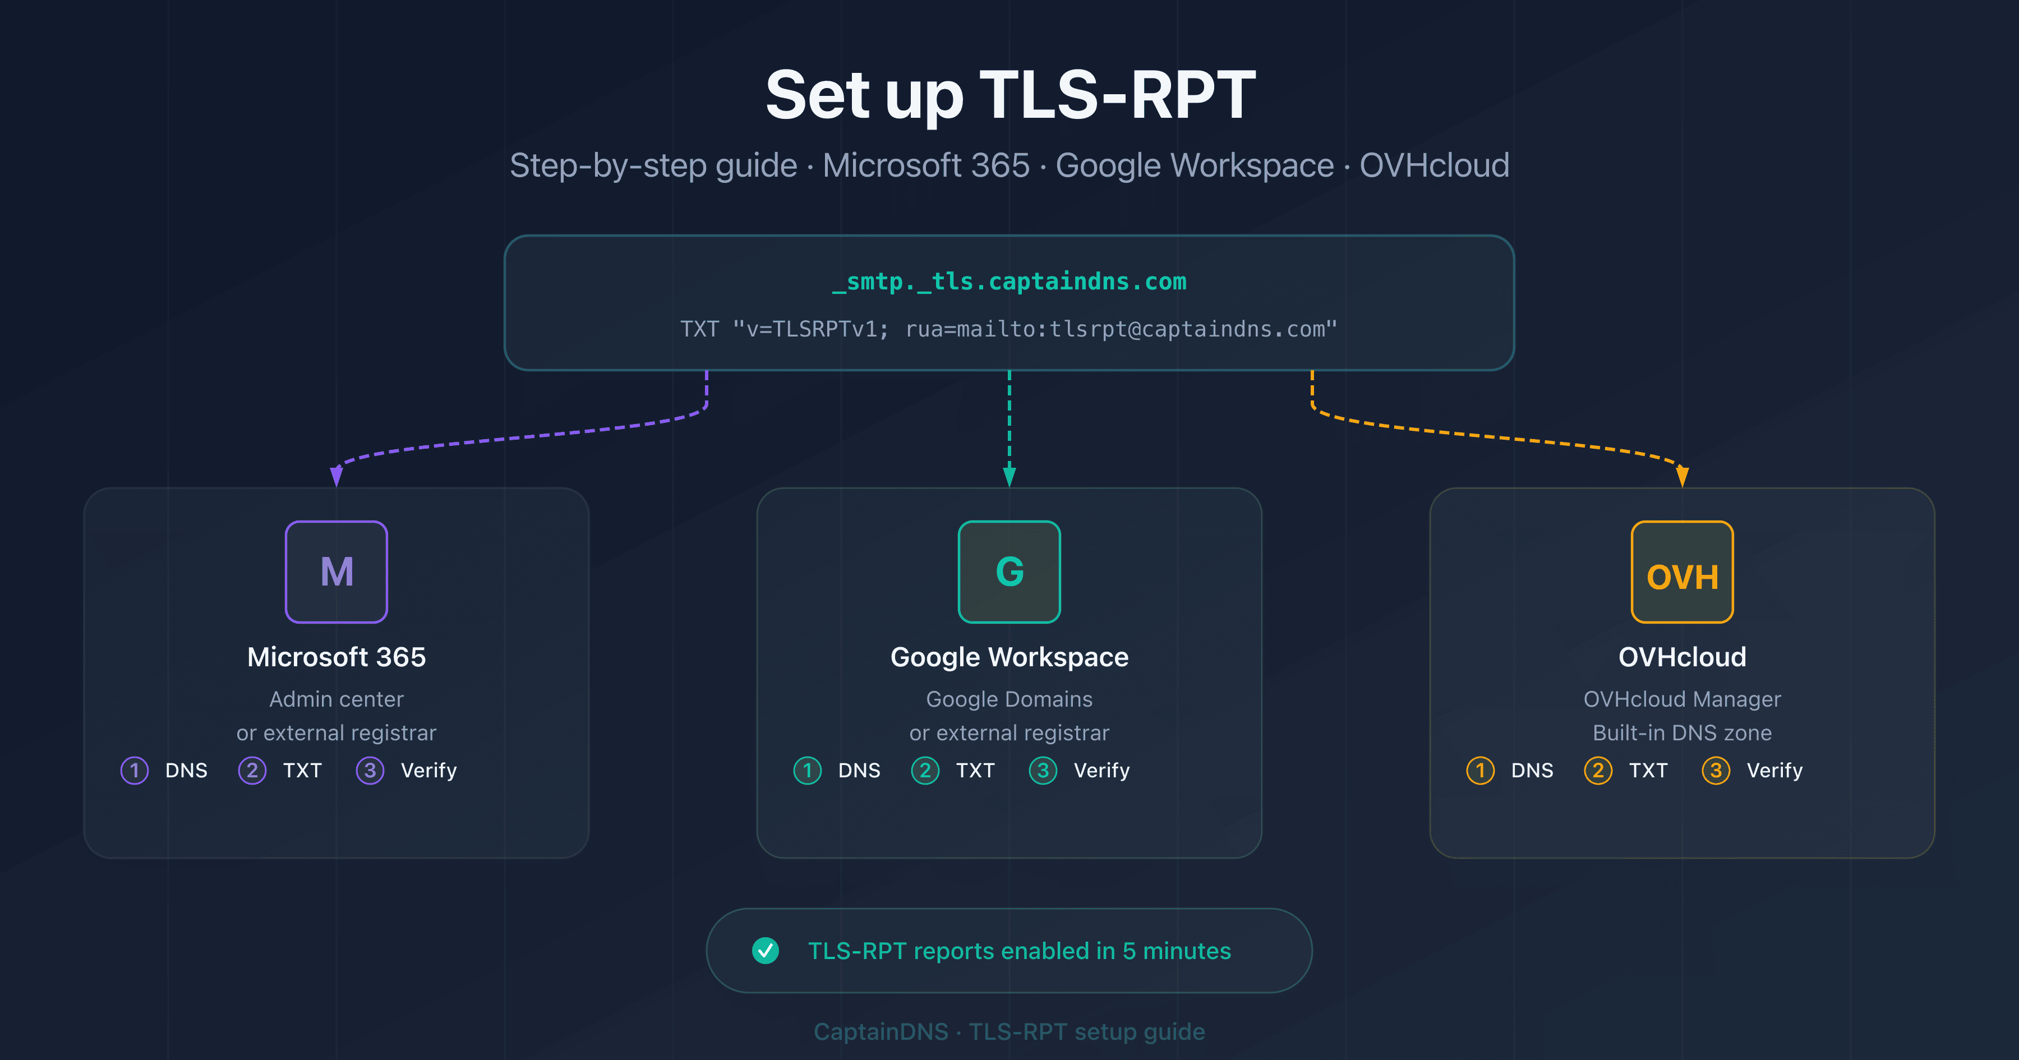Click the '_smtp._tls.captaindns.com' record name
This screenshot has height=1060, width=2019.
[1009, 282]
